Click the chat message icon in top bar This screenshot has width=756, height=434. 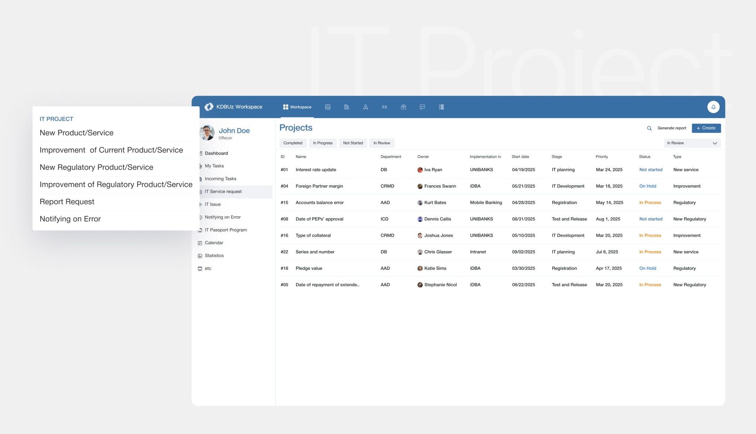[422, 107]
